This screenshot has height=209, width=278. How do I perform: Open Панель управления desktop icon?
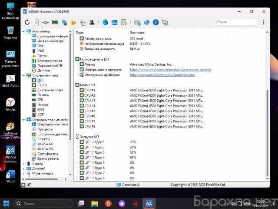10,59
